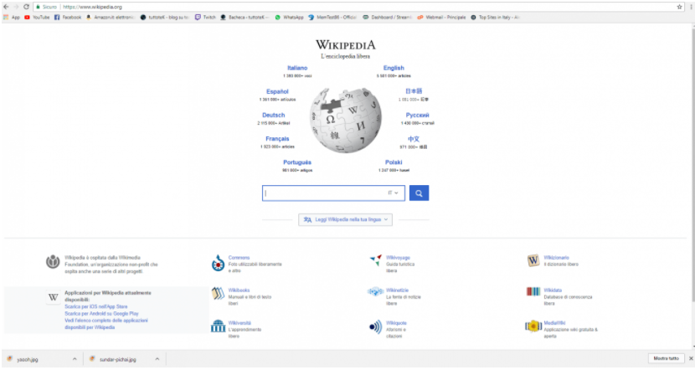
Task: Open Deutsch Wikipedia
Action: [274, 115]
